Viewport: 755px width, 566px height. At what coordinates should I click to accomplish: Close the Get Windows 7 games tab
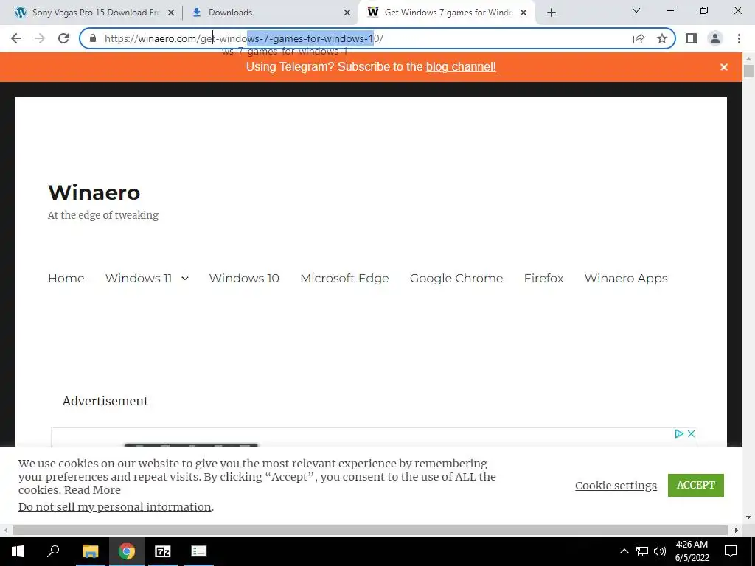[x=523, y=13]
